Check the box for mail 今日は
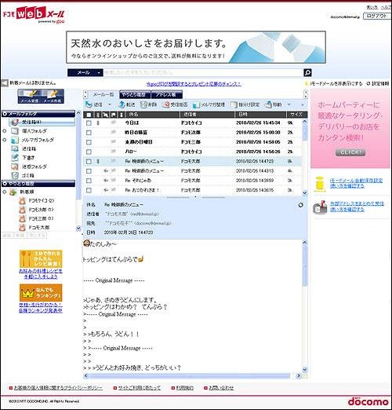The height and width of the screenshot is (410, 392). click(89, 123)
